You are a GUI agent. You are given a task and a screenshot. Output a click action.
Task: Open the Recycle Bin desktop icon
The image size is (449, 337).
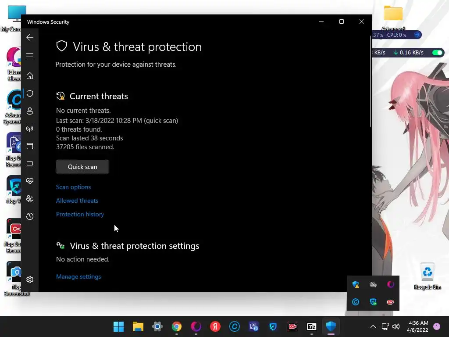[427, 276]
